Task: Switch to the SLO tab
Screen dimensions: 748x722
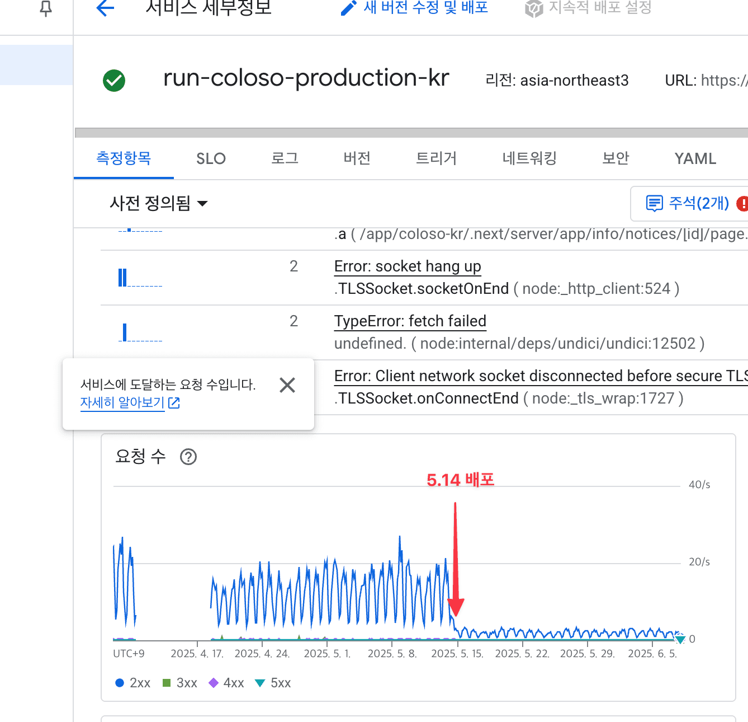Action: pyautogui.click(x=211, y=159)
